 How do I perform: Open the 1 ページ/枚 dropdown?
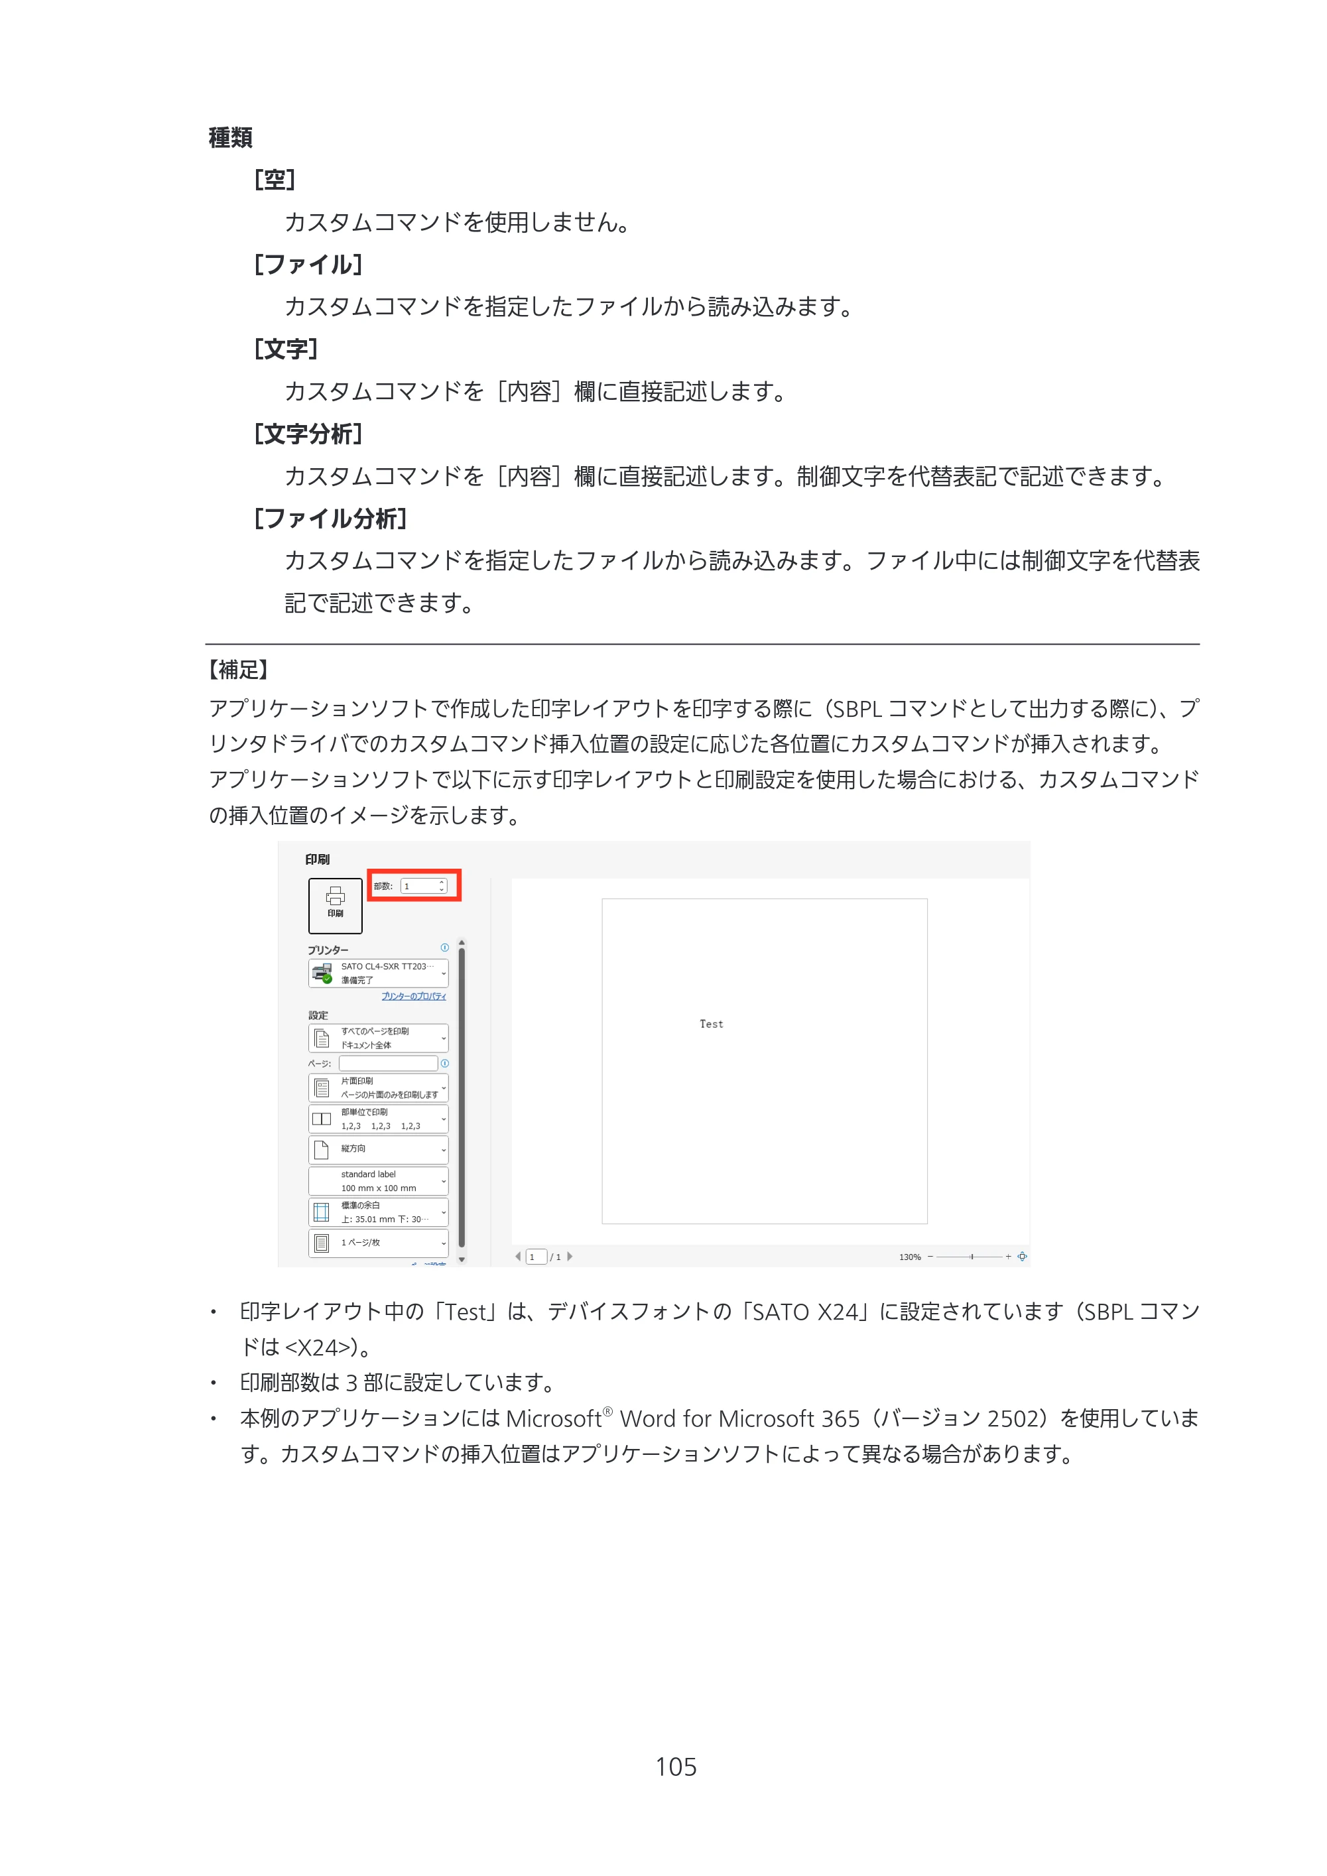tap(378, 1243)
